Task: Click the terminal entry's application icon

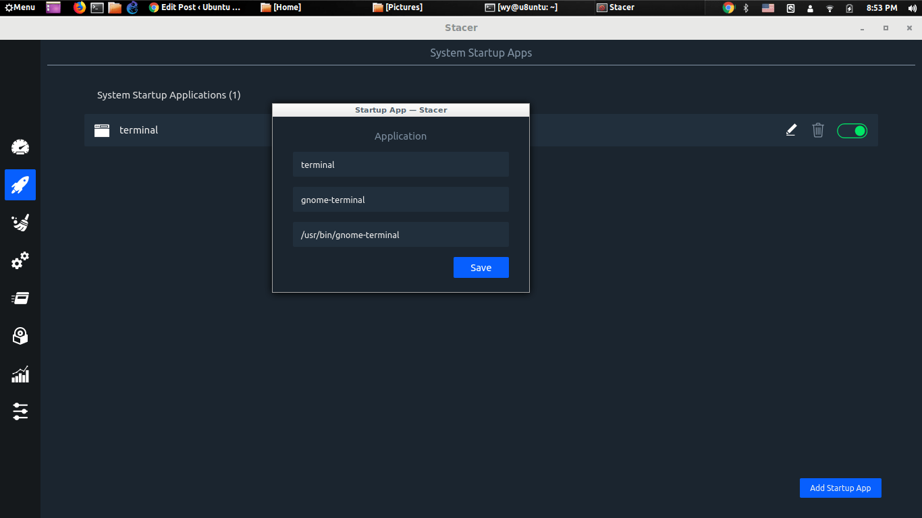Action: click(x=102, y=130)
